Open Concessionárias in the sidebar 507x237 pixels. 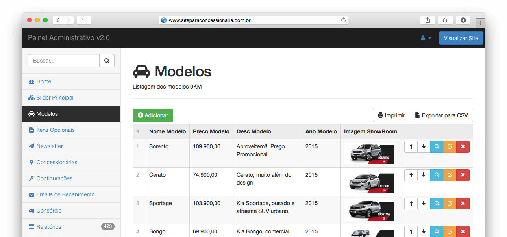point(71,162)
